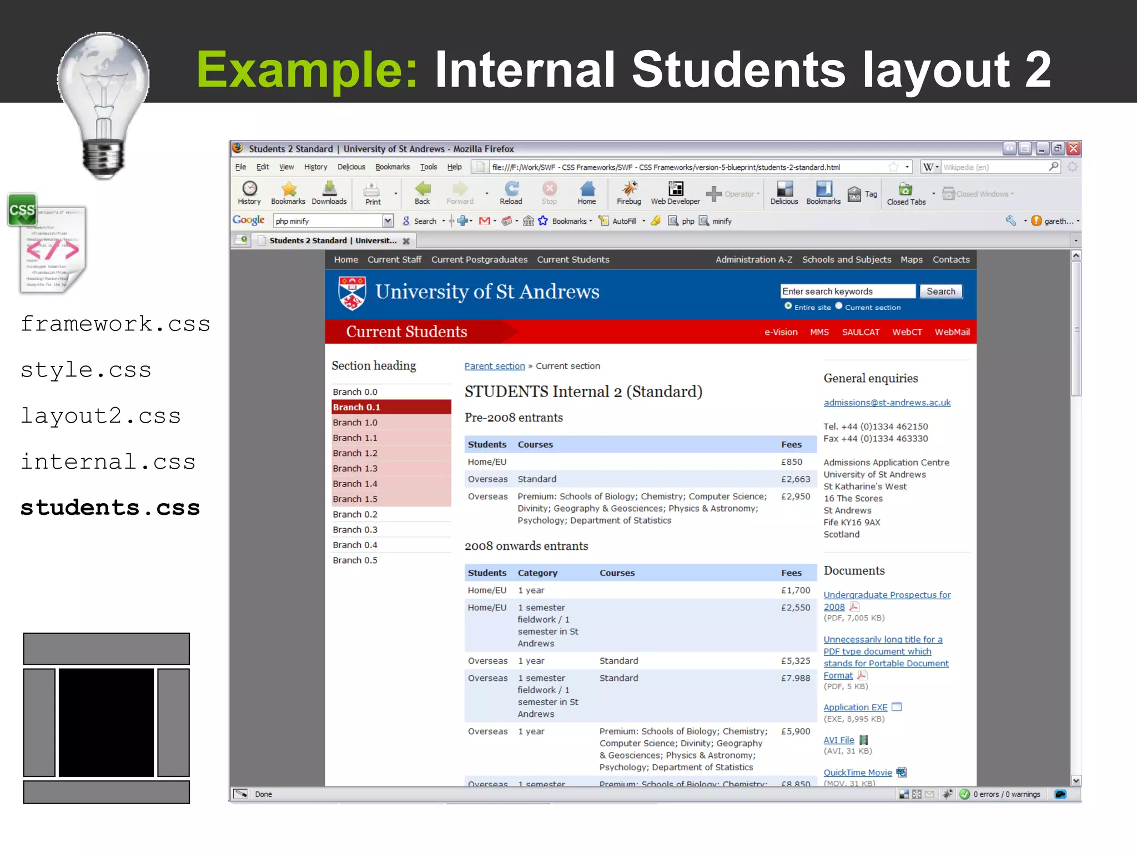Click the scroll down arrow
Image resolution: width=1137 pixels, height=853 pixels.
click(x=1076, y=780)
